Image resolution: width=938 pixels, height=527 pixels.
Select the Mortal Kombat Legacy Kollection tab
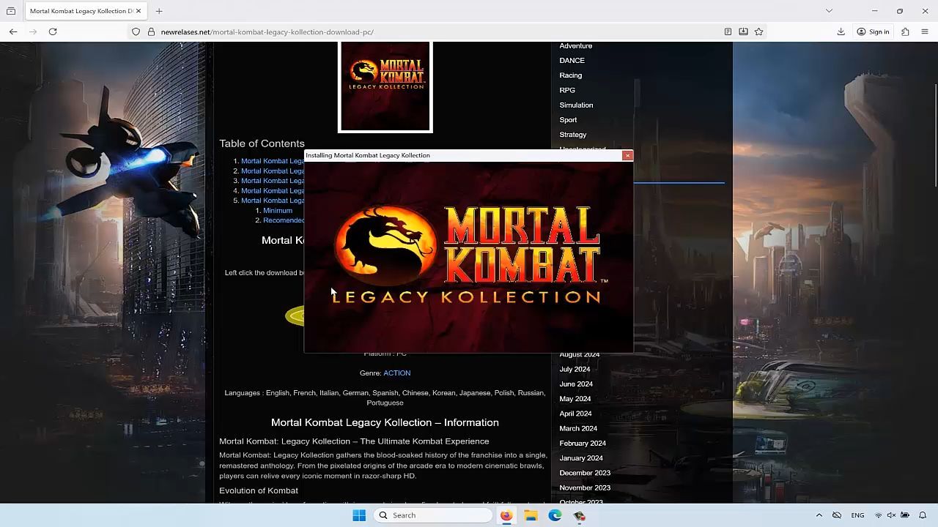(x=81, y=11)
